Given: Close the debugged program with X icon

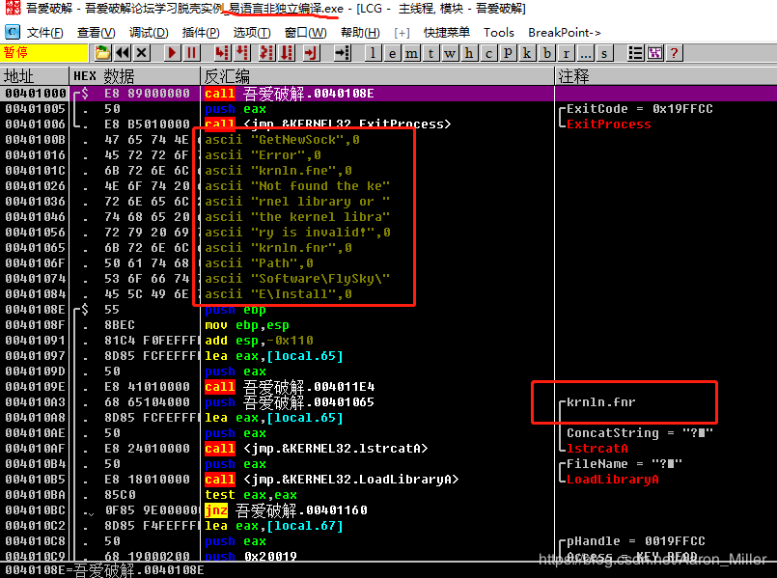Looking at the screenshot, I should (x=143, y=53).
